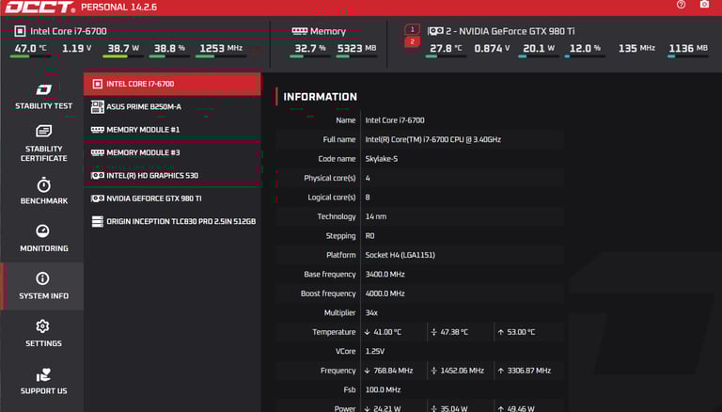Click the Technology 14 nm value
Image resolution: width=722 pixels, height=412 pixels.
point(376,216)
